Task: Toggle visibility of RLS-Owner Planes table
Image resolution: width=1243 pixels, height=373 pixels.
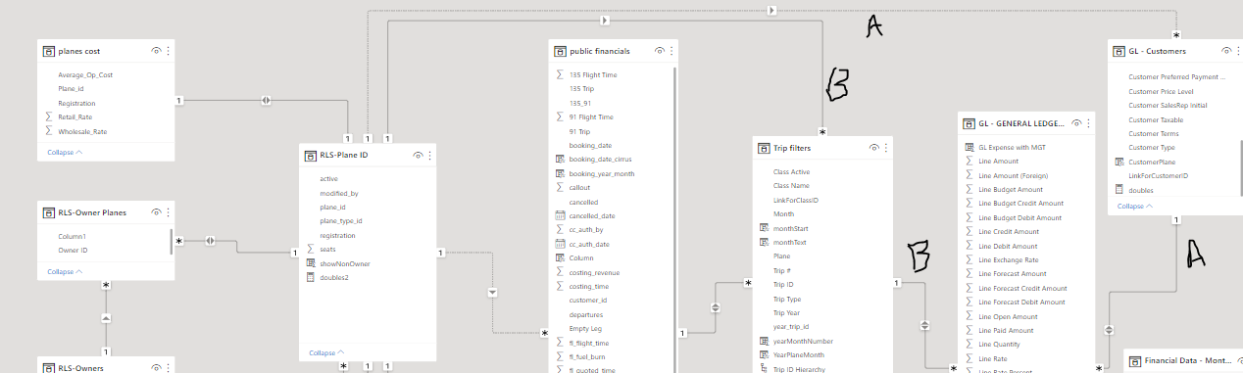Action: click(156, 211)
